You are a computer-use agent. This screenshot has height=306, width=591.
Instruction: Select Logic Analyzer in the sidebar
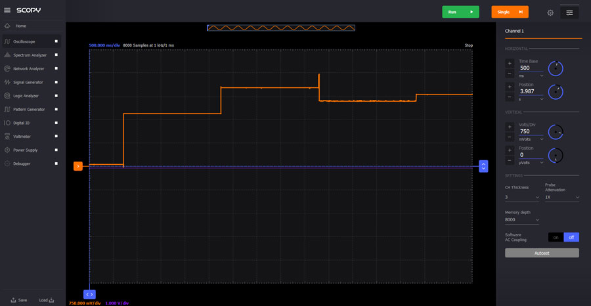click(x=26, y=96)
